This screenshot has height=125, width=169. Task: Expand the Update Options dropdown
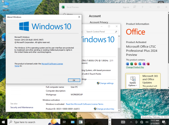(x=133, y=81)
